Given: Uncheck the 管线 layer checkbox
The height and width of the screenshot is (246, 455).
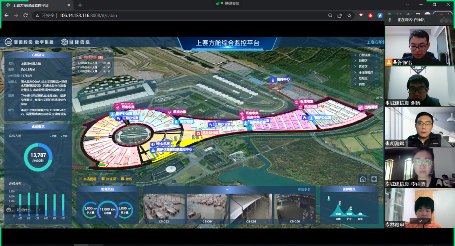Looking at the screenshot, I should (123, 179).
